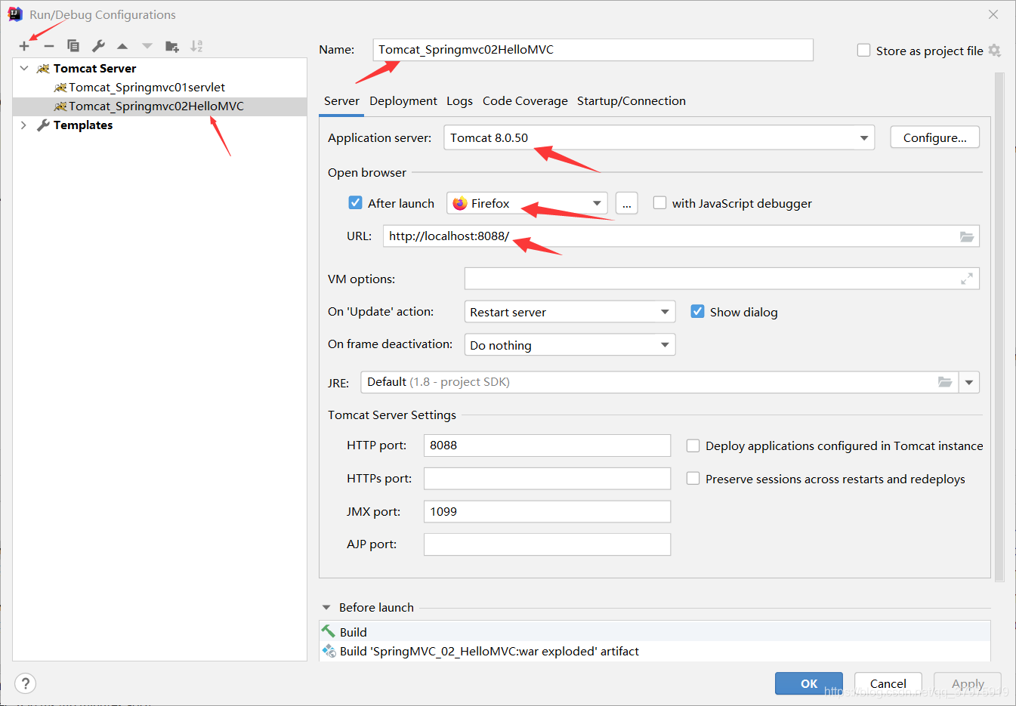Screen dimensions: 1016x706
Task: Open On 'Update' action Restart server dropdown
Action: coord(570,312)
